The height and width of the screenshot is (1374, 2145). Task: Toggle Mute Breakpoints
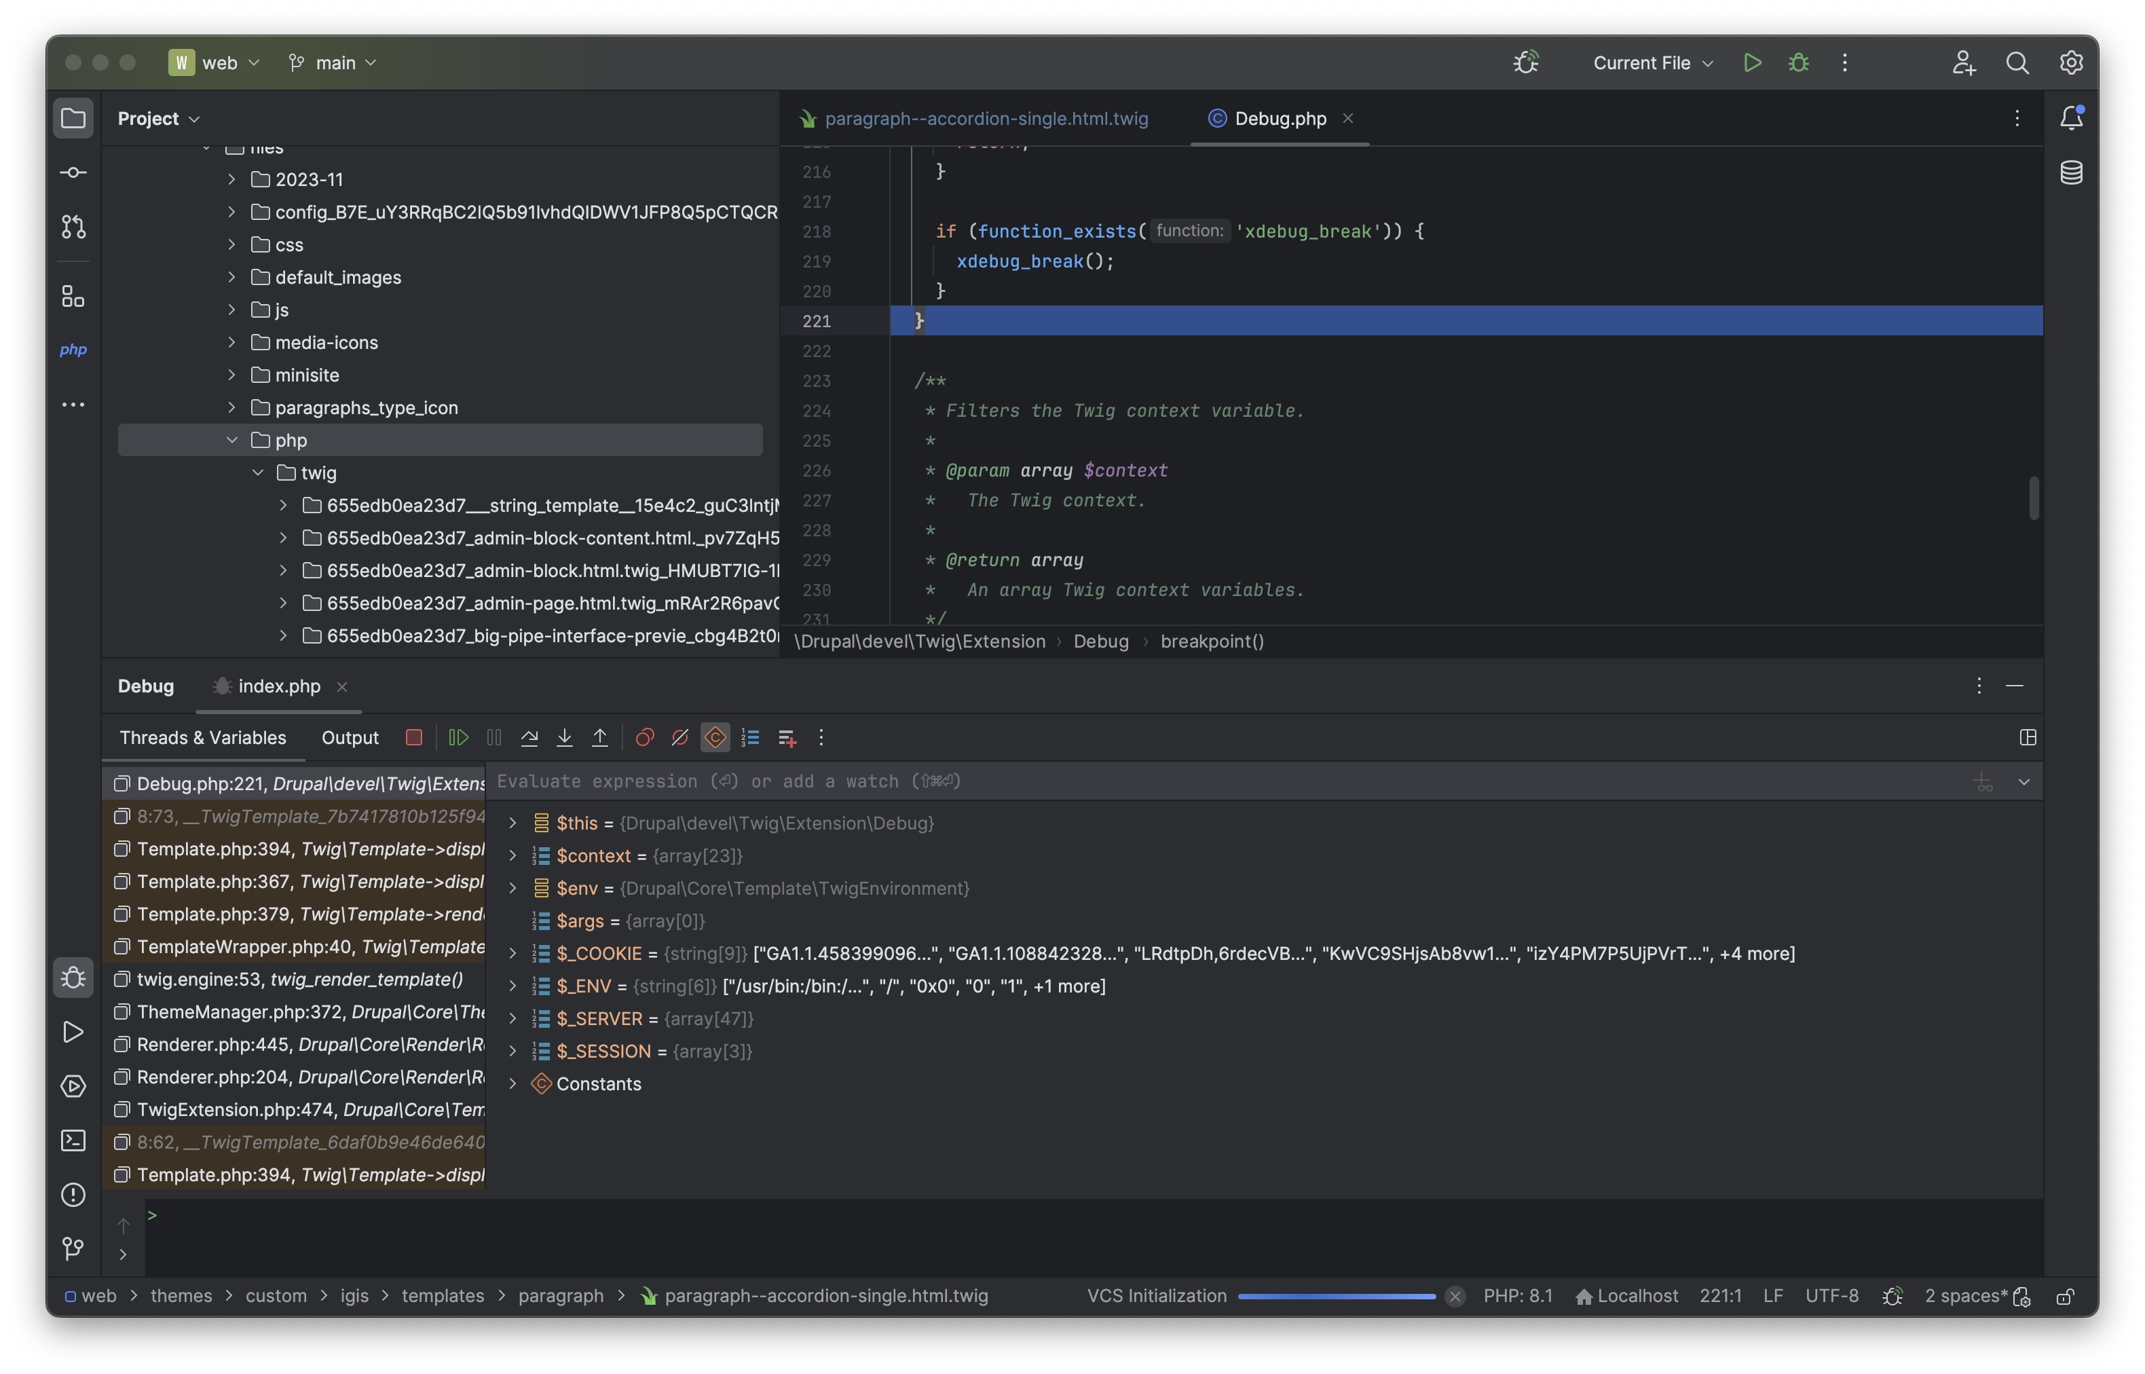pos(679,737)
